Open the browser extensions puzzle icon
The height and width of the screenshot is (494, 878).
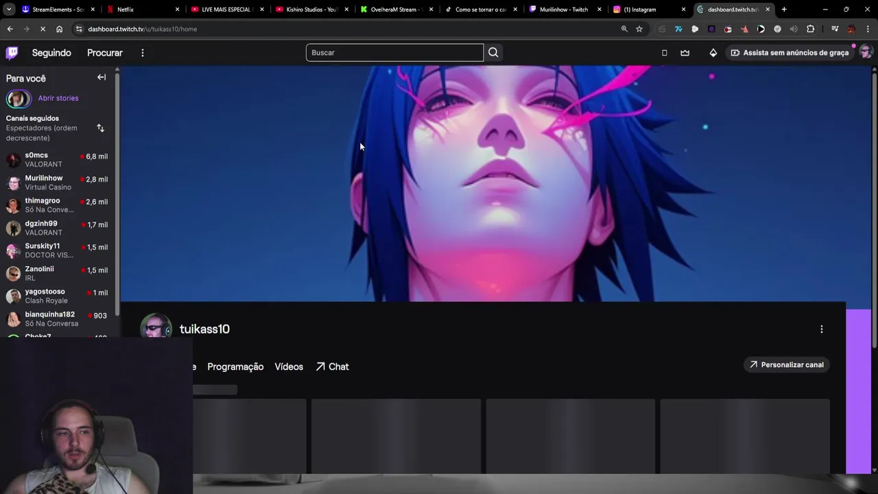tap(811, 29)
